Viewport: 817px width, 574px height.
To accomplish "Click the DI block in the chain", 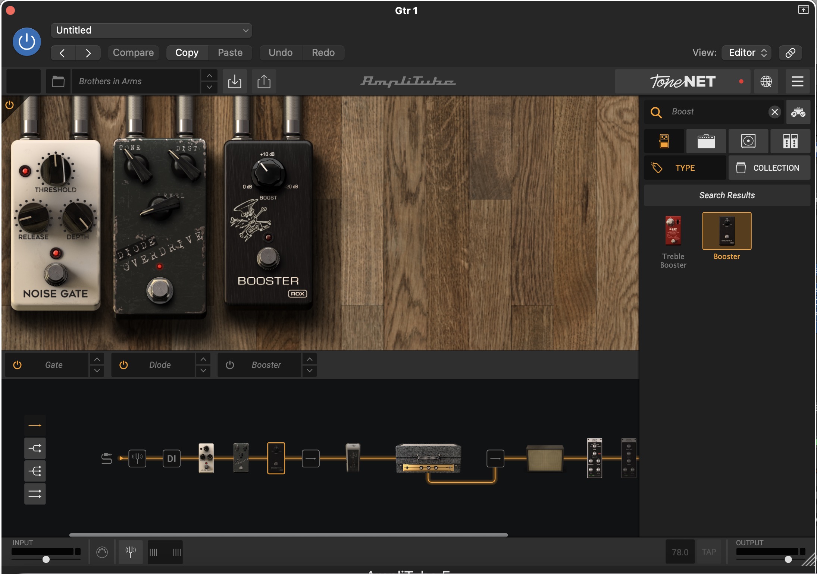I will pos(172,458).
